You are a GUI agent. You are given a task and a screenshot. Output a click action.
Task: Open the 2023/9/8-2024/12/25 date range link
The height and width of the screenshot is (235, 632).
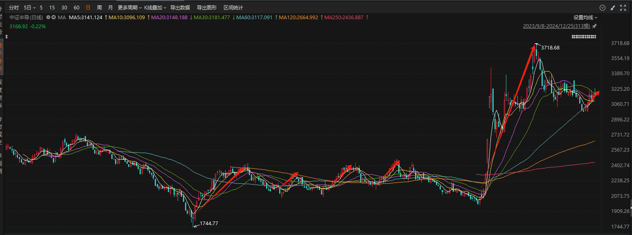click(556, 26)
